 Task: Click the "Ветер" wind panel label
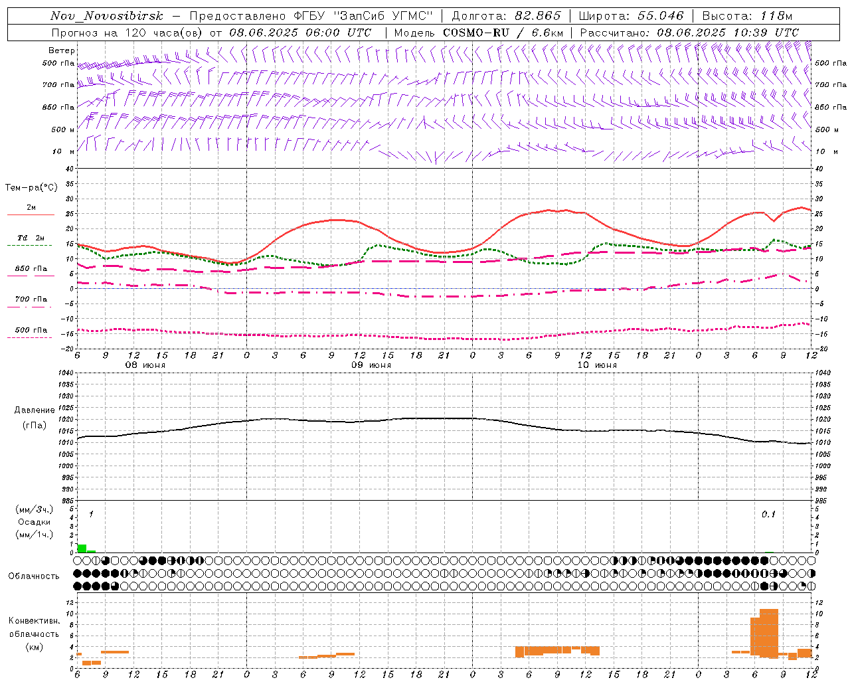(62, 50)
